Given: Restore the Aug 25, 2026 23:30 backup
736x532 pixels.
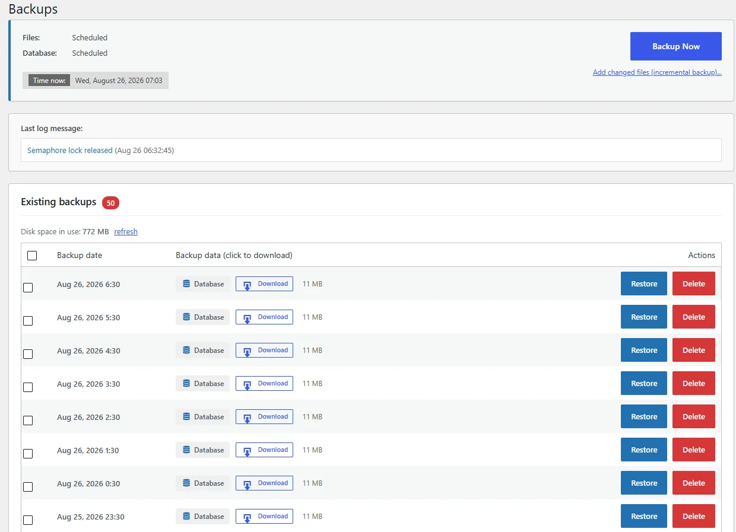Looking at the screenshot, I should point(644,516).
